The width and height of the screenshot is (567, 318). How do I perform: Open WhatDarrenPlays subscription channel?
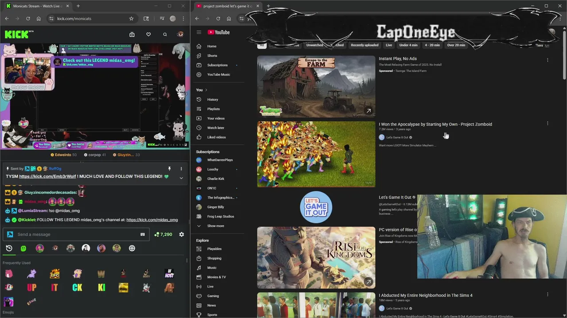[219, 160]
